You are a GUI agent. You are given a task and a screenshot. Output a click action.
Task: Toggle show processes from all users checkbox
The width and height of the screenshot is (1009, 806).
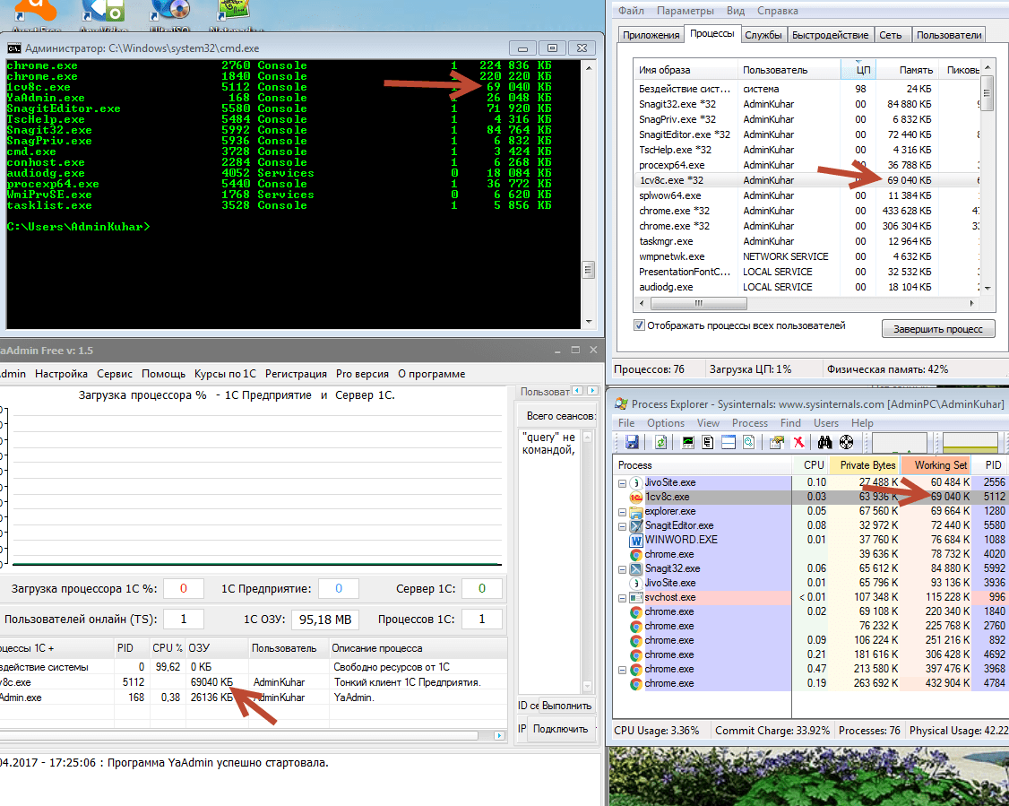[640, 325]
